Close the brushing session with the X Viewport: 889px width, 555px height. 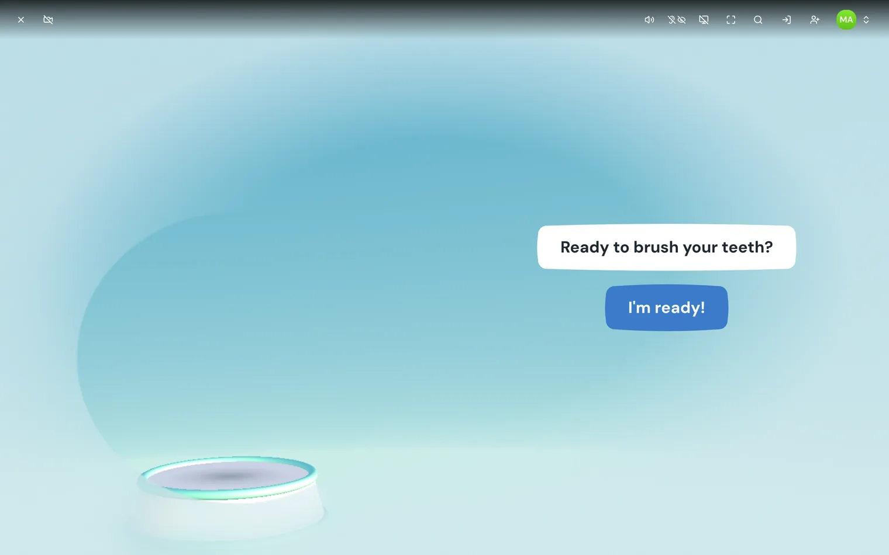point(21,20)
